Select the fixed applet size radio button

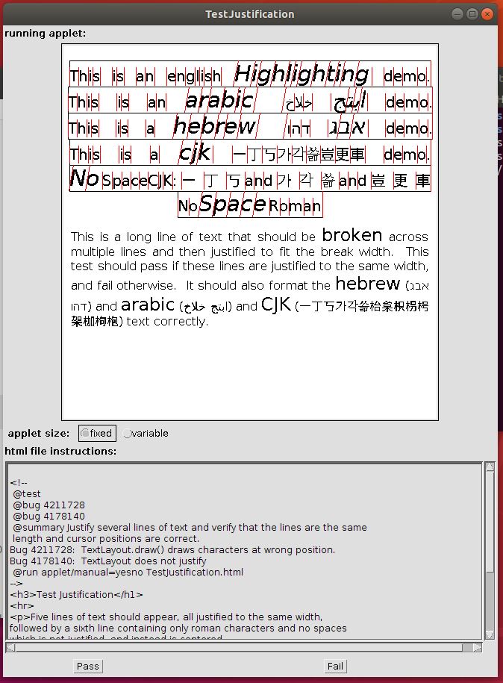(x=97, y=433)
